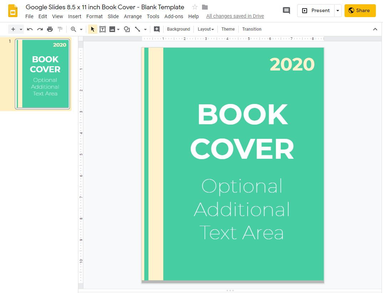Click the Add comment toolbar icon

click(x=156, y=29)
